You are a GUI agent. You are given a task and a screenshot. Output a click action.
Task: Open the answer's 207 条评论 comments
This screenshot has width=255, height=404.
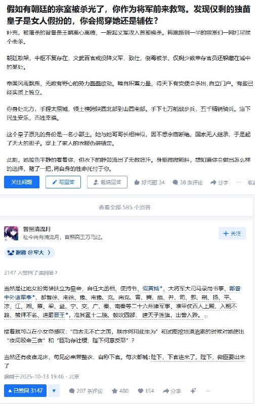tap(86, 391)
